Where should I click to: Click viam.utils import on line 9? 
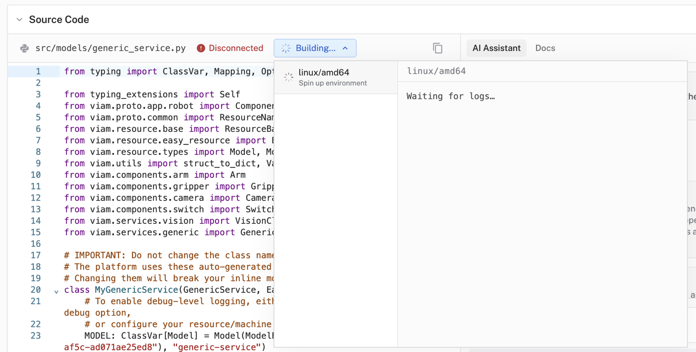coord(169,163)
